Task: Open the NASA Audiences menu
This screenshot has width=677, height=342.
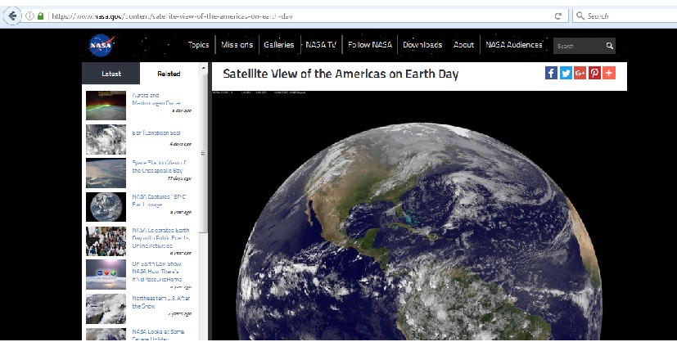Action: click(514, 45)
